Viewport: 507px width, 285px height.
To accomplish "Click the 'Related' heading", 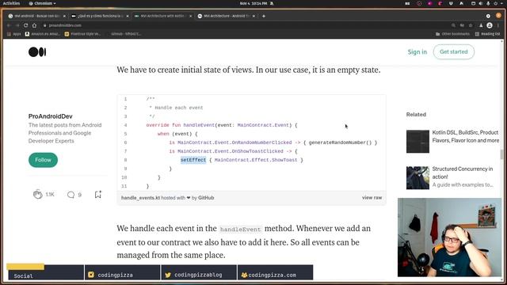I will 416,114.
